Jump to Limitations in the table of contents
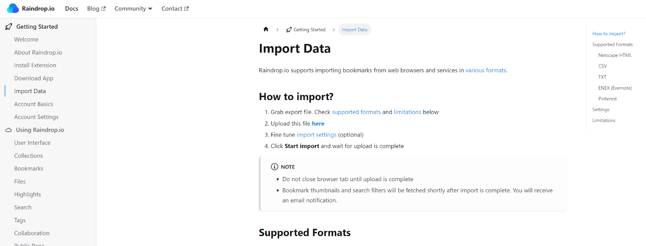Image resolution: width=646 pixels, height=246 pixels. [x=604, y=120]
